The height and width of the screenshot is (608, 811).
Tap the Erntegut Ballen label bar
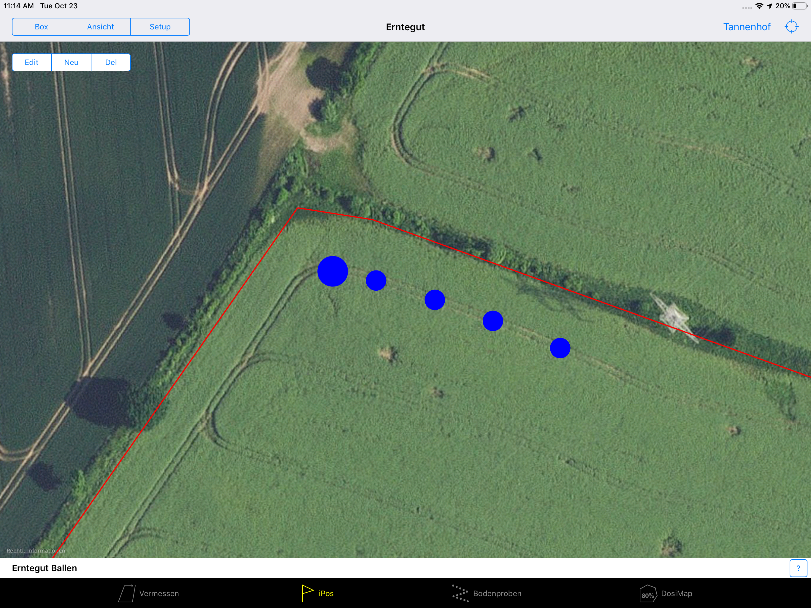tap(44, 568)
